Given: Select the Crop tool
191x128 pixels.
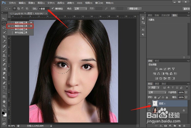Looking at the screenshot, I should (4, 37).
